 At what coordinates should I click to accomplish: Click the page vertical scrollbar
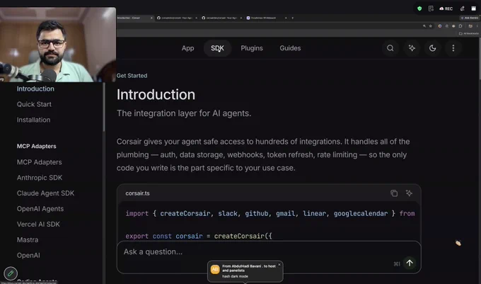(x=479, y=58)
